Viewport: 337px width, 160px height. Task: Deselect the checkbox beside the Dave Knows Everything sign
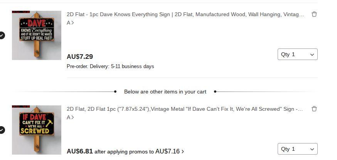pos(2,35)
